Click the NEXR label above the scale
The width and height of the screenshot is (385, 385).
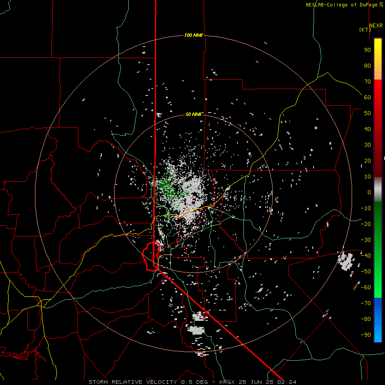point(376,26)
